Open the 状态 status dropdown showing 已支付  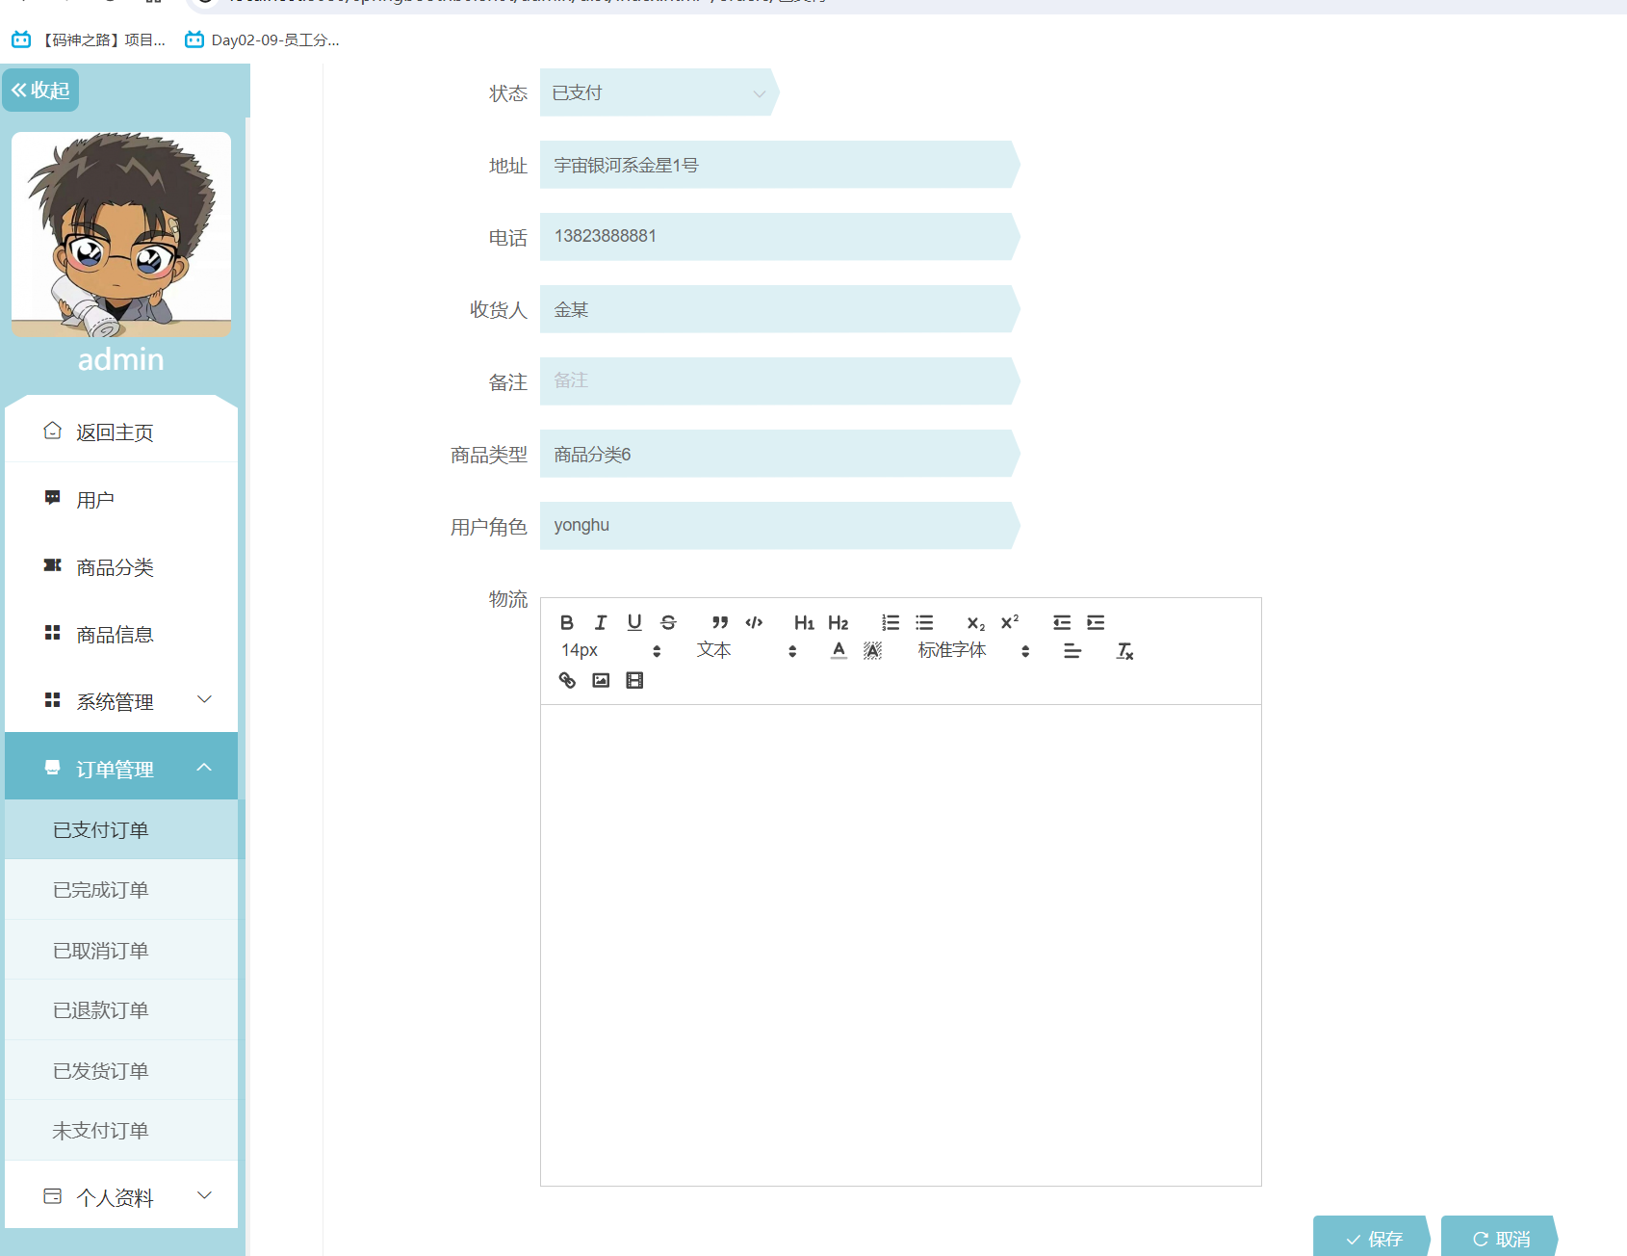(x=659, y=92)
